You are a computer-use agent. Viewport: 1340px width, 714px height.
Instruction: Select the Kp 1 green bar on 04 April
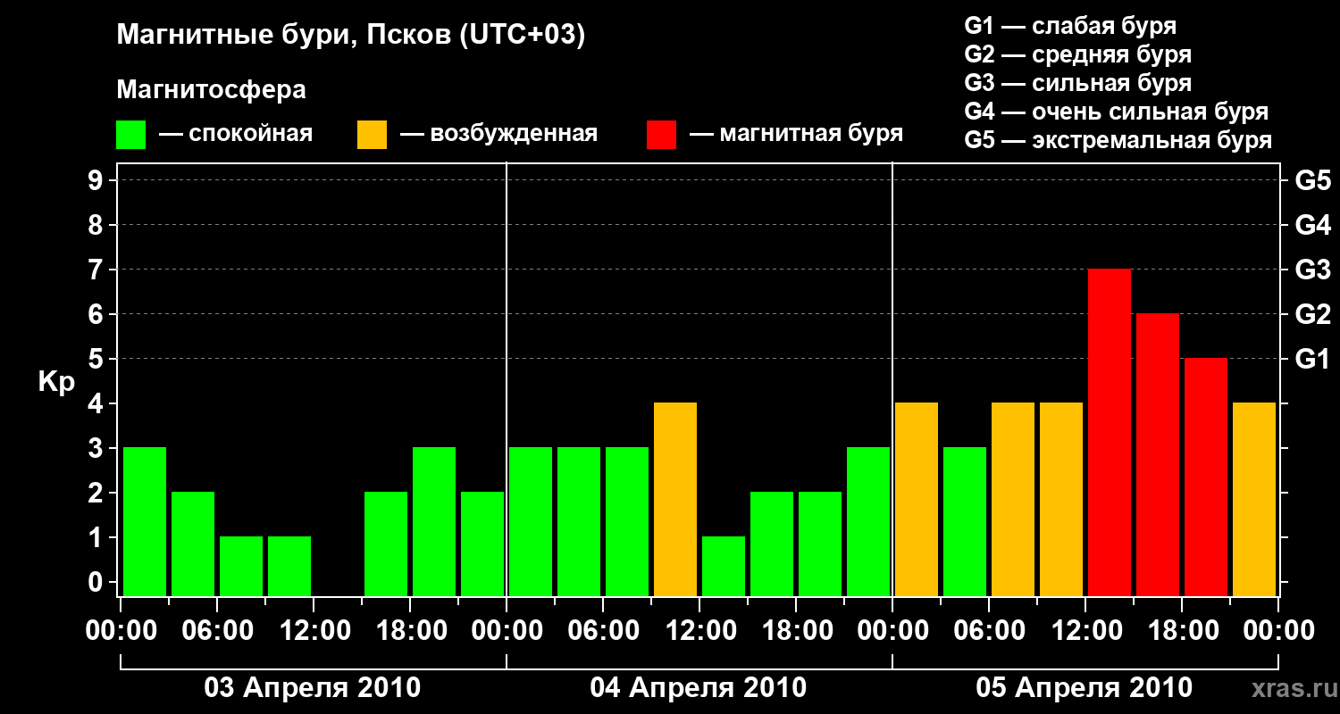coord(724,566)
